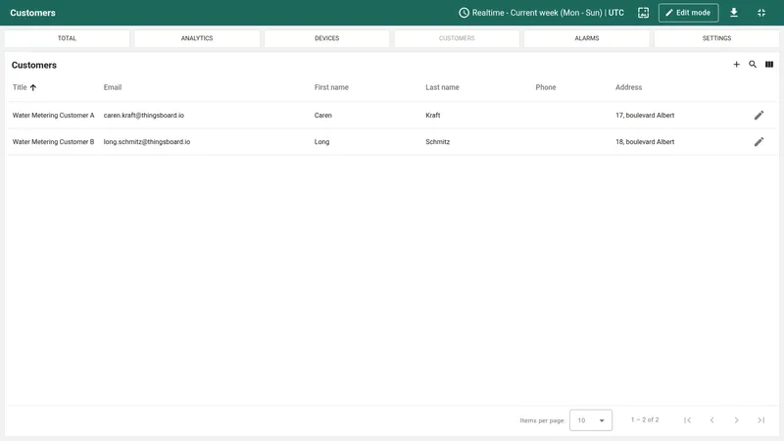
Task: Select the Water Metering Customer A title
Action: click(x=54, y=115)
